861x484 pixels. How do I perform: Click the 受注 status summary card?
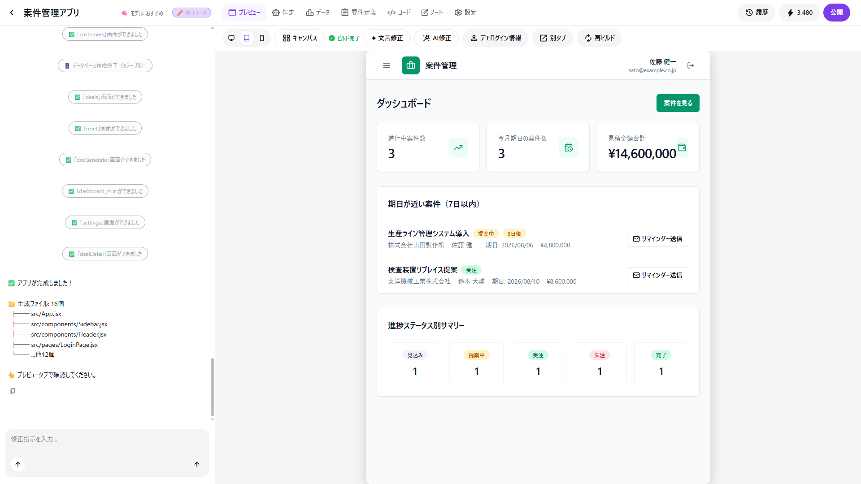(x=538, y=364)
